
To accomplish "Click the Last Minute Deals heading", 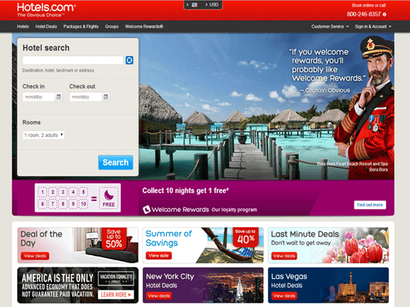I will [x=305, y=234].
